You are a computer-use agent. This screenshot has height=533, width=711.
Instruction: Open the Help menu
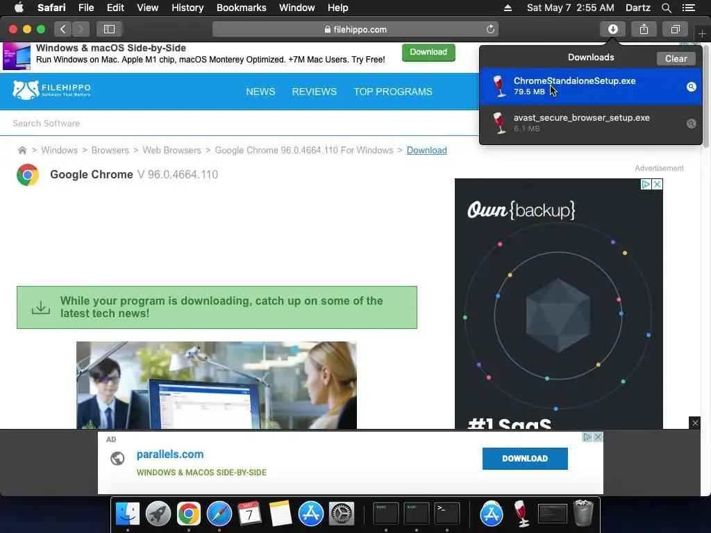tap(338, 8)
